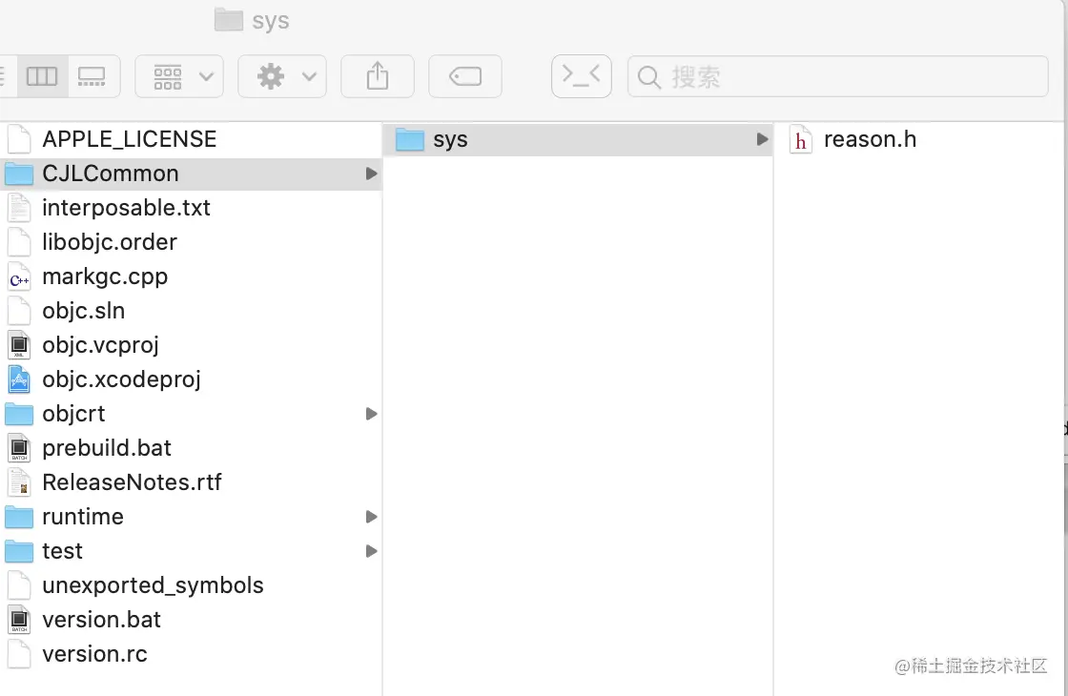Select the reason.h file name
This screenshot has width=1068, height=696.
click(x=870, y=139)
